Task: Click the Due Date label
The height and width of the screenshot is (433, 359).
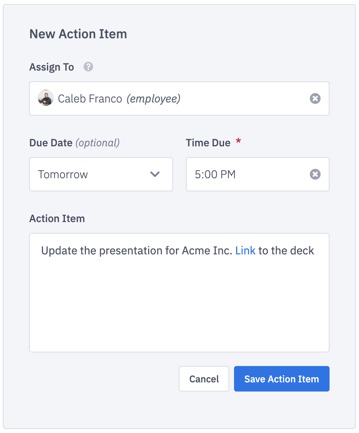Action: pyautogui.click(x=51, y=143)
